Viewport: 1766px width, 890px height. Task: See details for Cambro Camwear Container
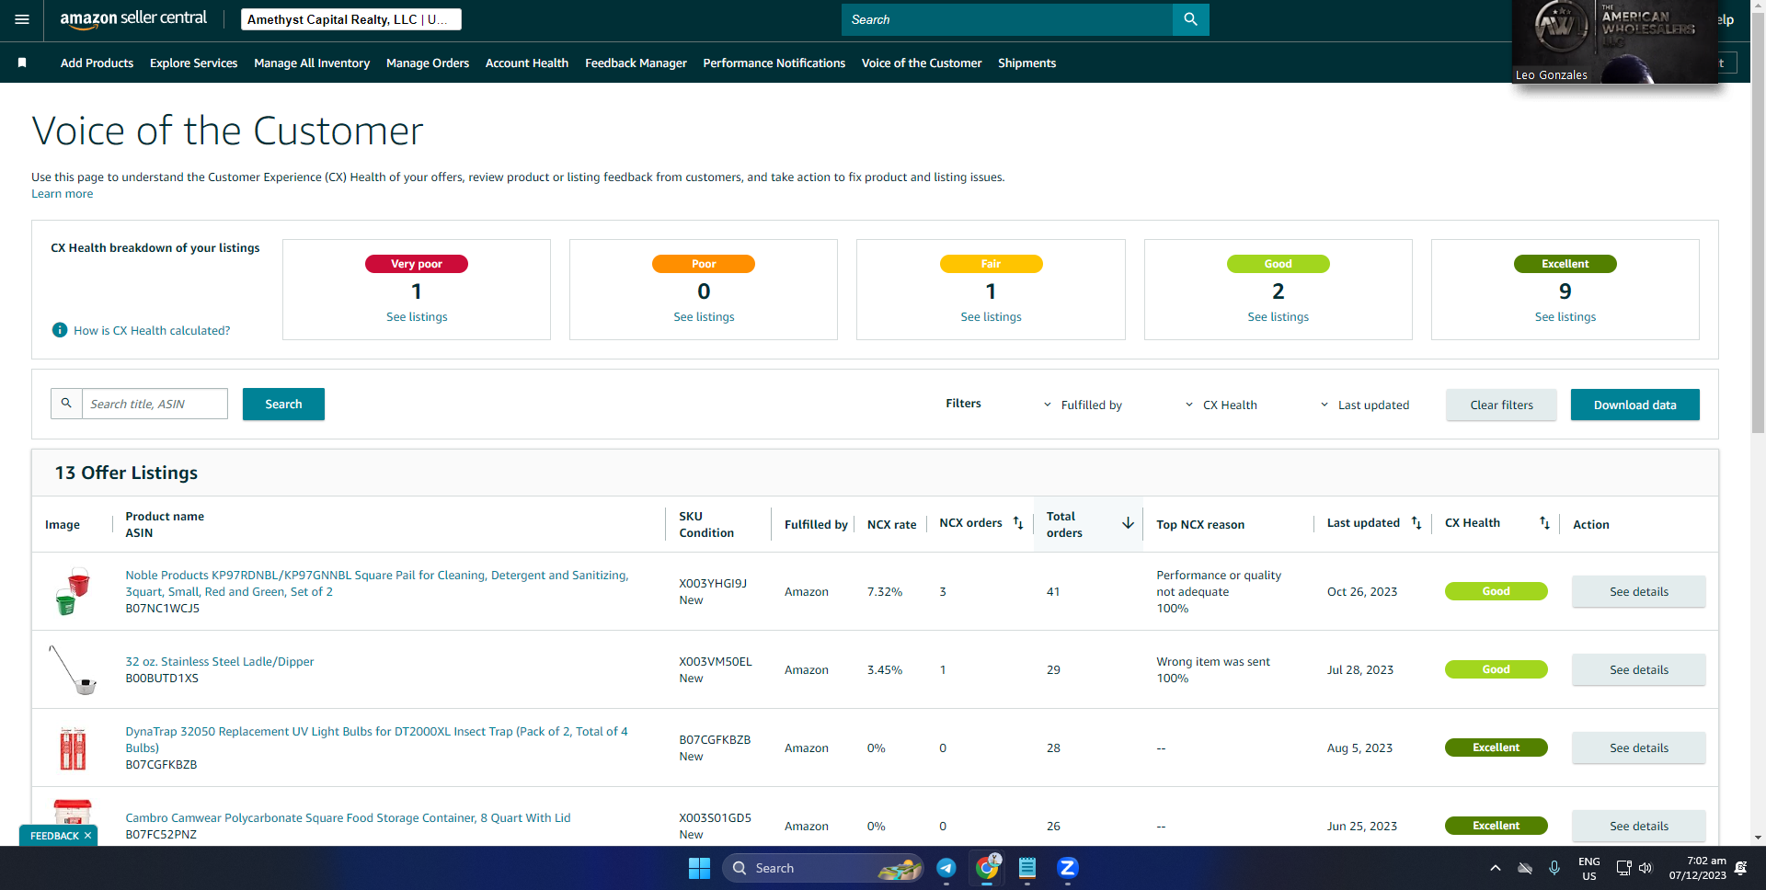(1638, 827)
